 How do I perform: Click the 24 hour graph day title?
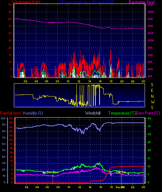tap(87, 2)
